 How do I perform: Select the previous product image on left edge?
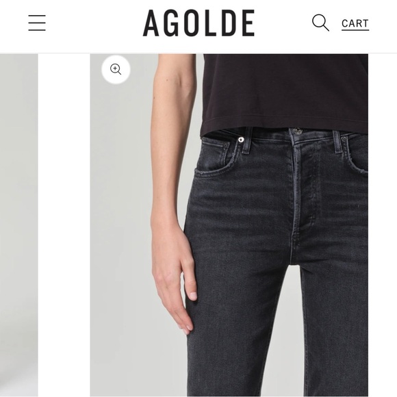click(19, 225)
